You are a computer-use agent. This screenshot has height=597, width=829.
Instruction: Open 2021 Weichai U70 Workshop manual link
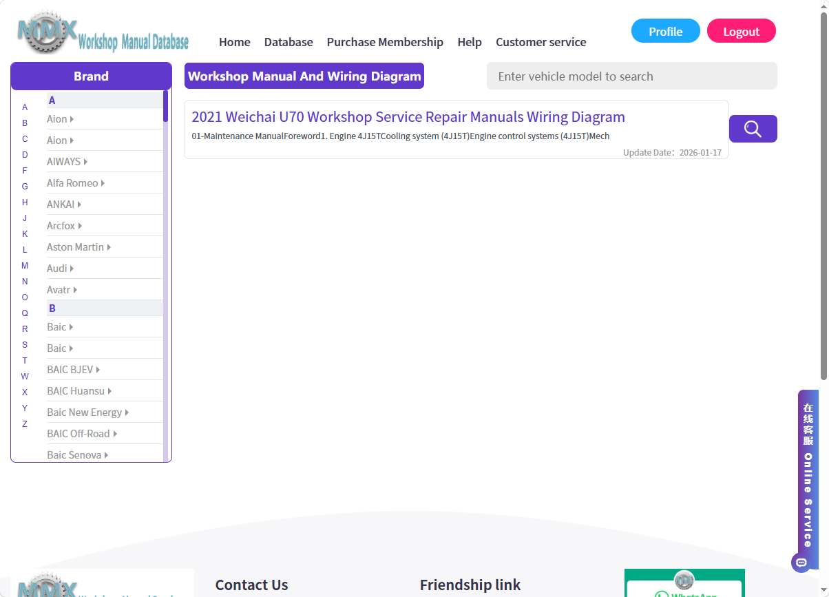pyautogui.click(x=408, y=117)
